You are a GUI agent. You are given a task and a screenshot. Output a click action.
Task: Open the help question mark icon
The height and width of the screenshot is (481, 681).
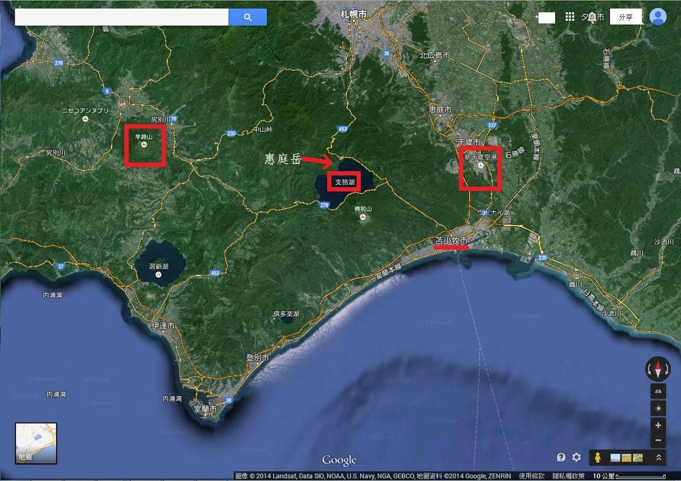(x=561, y=457)
